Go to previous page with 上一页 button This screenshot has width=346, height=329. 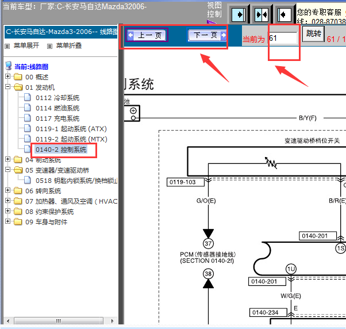click(x=147, y=35)
